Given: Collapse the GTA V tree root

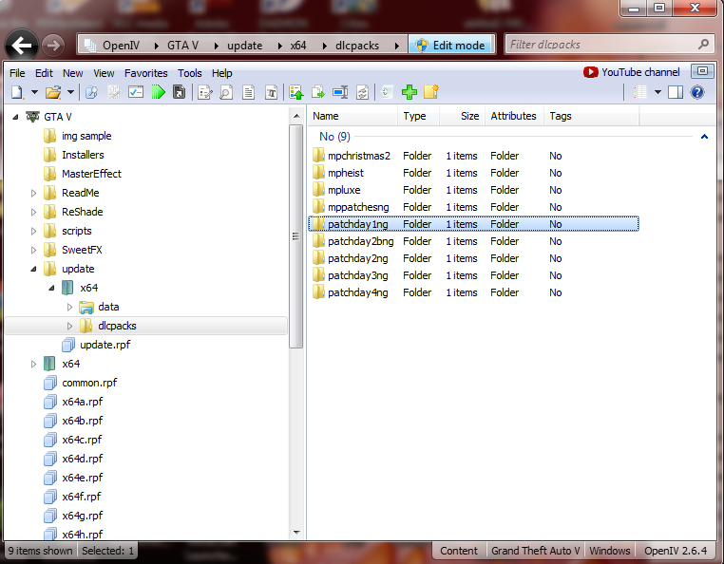Looking at the screenshot, I should coord(15,117).
